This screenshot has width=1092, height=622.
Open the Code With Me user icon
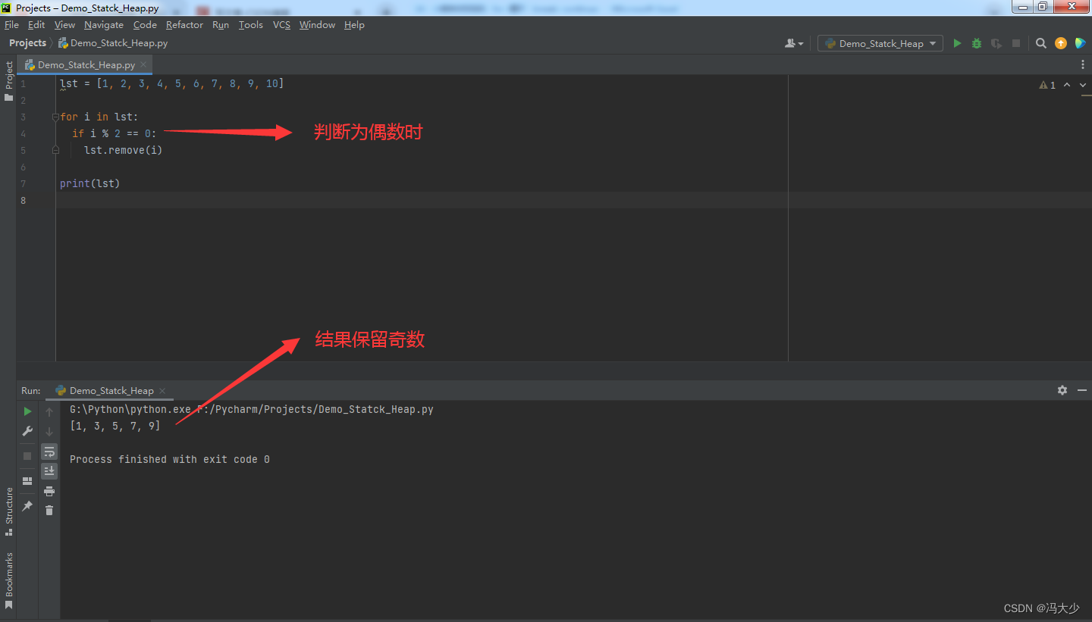point(794,43)
